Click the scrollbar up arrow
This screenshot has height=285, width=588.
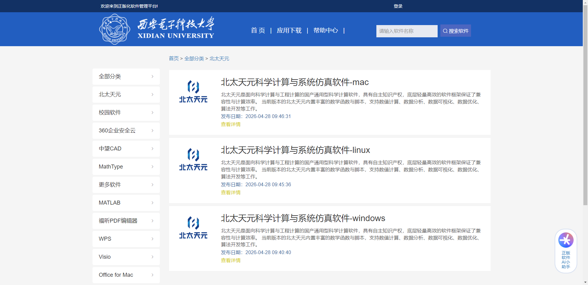pos(585,2)
